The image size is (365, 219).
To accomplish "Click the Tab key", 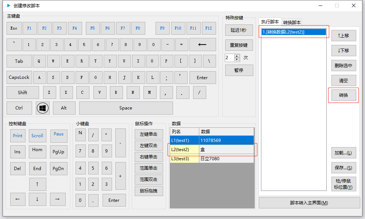I will [19, 61].
